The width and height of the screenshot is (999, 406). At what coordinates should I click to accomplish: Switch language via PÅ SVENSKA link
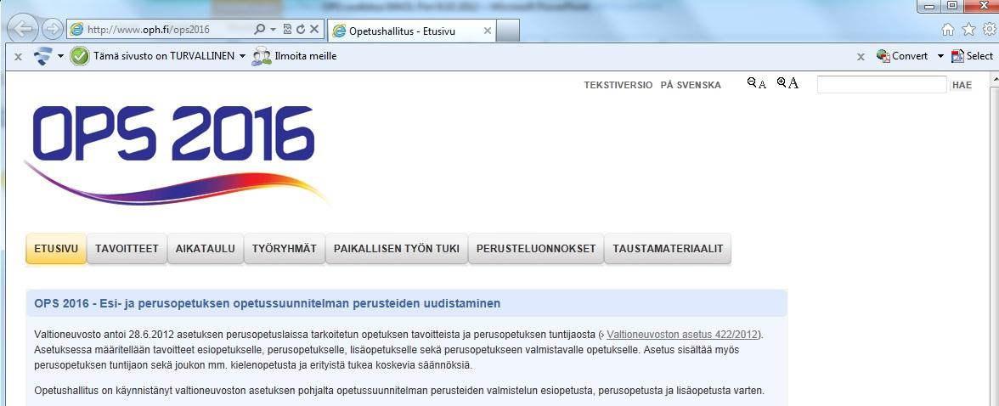coord(691,85)
